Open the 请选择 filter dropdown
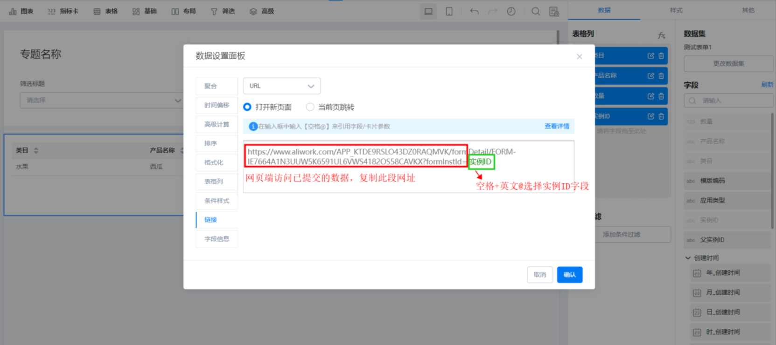776x345 pixels. tap(101, 100)
